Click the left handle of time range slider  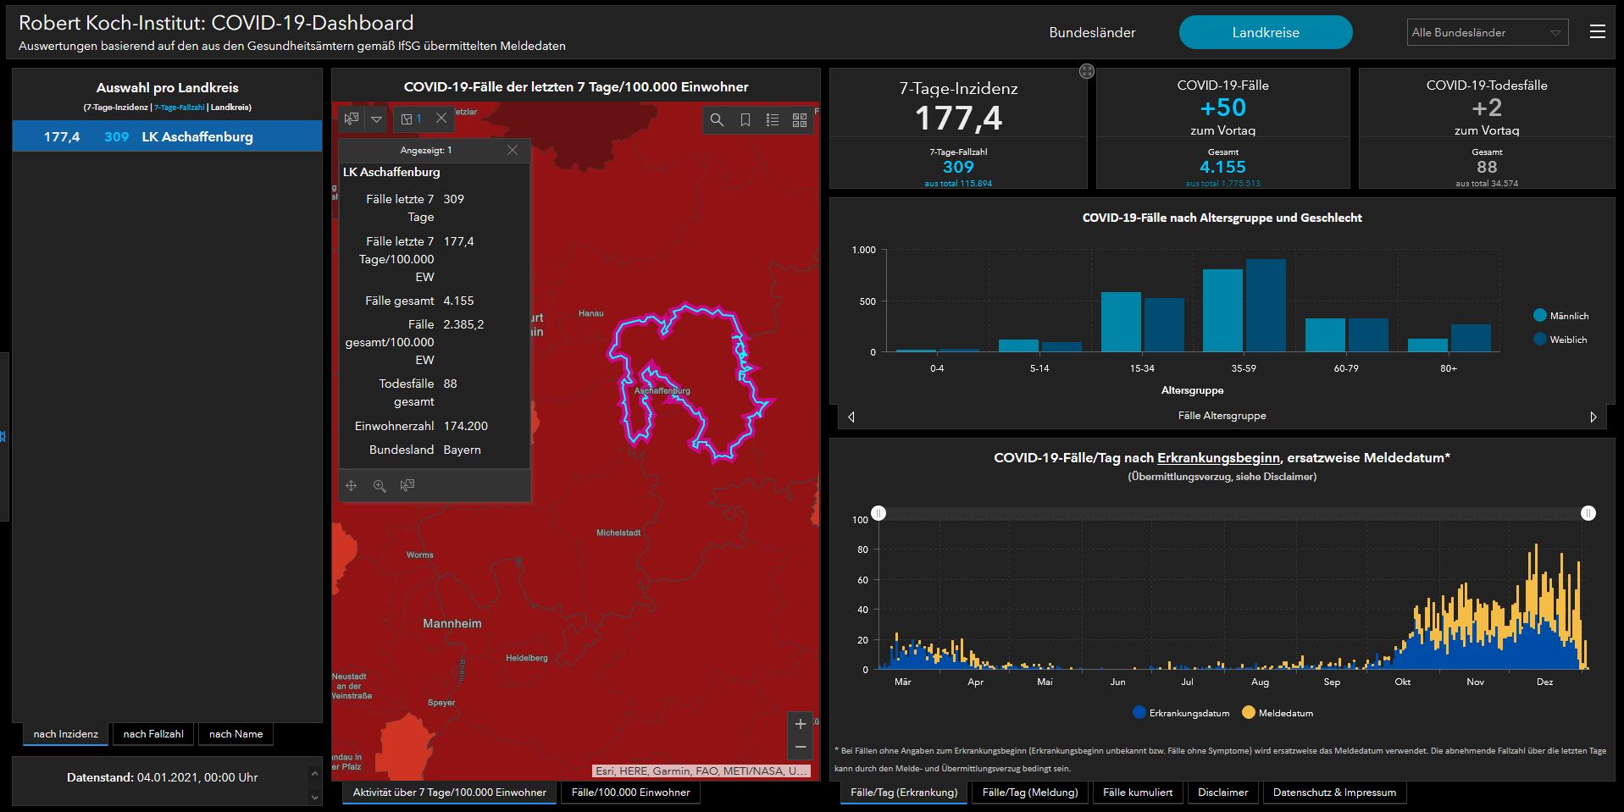(879, 513)
